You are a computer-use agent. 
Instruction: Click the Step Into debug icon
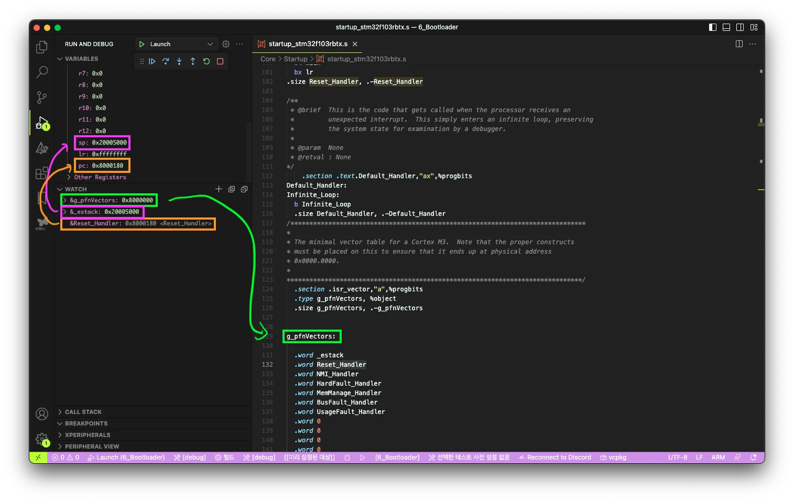[179, 61]
